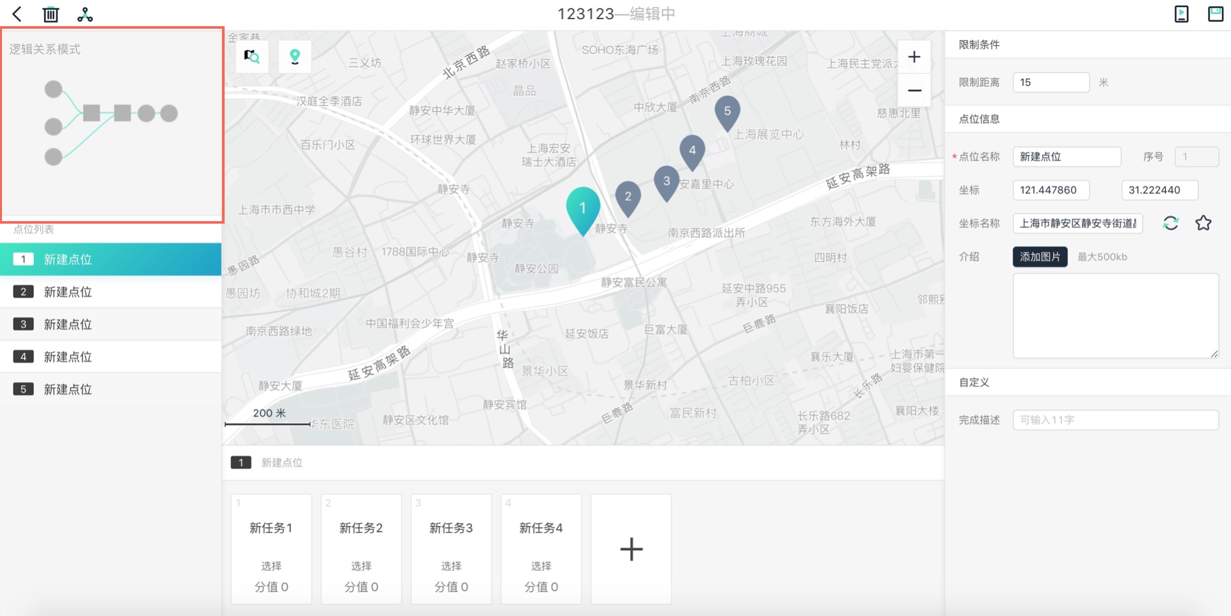1231x616 pixels.
Task: Zoom out on the map with minus button
Action: tap(914, 90)
